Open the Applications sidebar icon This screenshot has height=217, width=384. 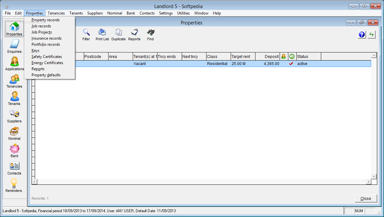click(x=14, y=64)
